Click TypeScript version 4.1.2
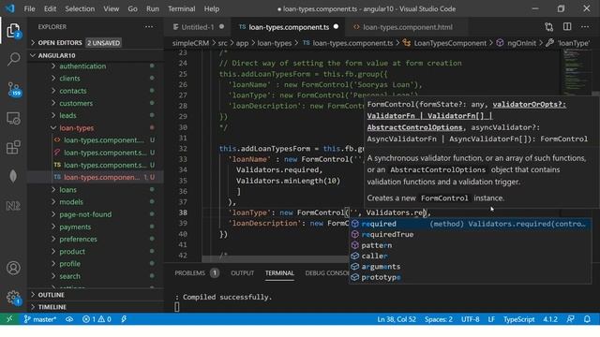600x337 pixels. [550, 319]
